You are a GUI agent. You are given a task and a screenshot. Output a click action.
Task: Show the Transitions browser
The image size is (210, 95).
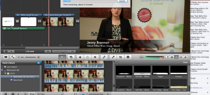pyautogui.click(x=181, y=57)
